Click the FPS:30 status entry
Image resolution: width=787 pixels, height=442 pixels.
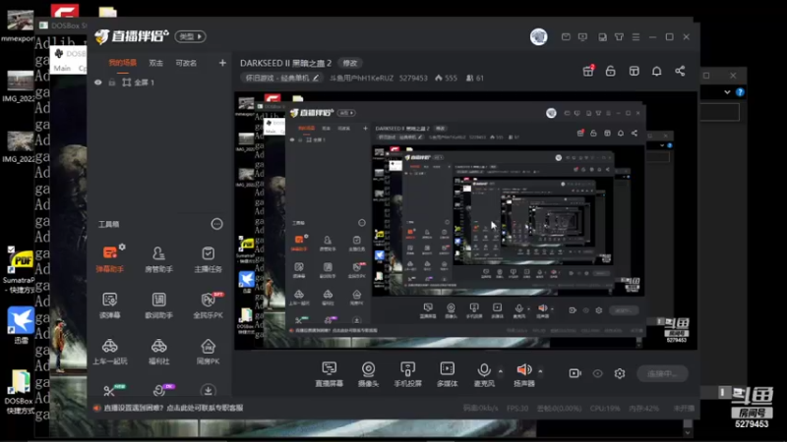click(x=517, y=409)
